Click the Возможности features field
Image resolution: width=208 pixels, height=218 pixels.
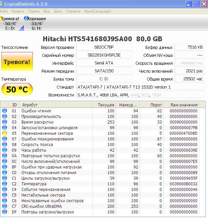coord(140,95)
